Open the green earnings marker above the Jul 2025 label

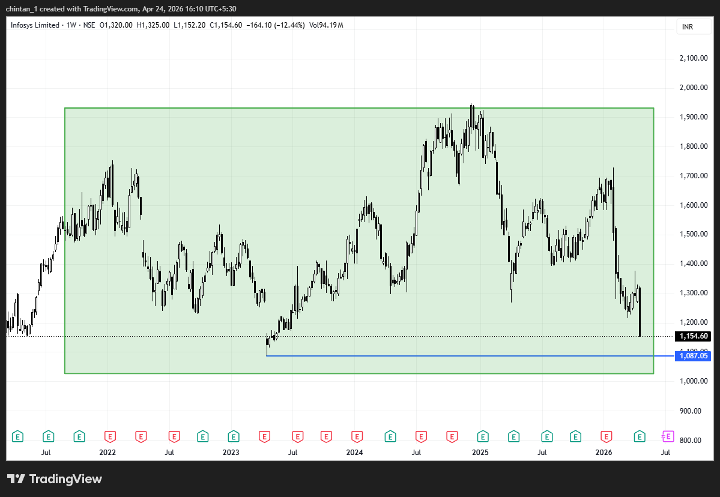pos(546,436)
